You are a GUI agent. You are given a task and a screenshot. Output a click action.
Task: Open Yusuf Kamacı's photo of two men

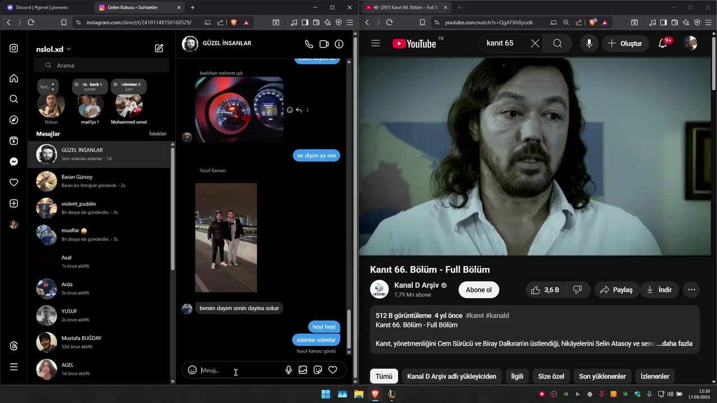tap(226, 237)
